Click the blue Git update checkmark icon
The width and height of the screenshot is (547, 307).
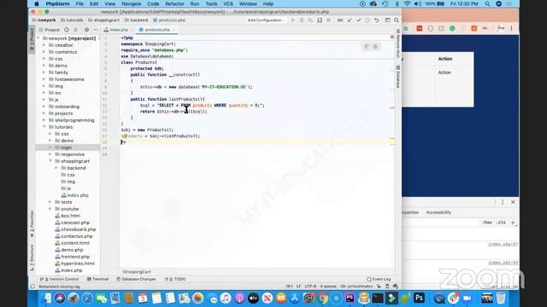click(x=350, y=20)
